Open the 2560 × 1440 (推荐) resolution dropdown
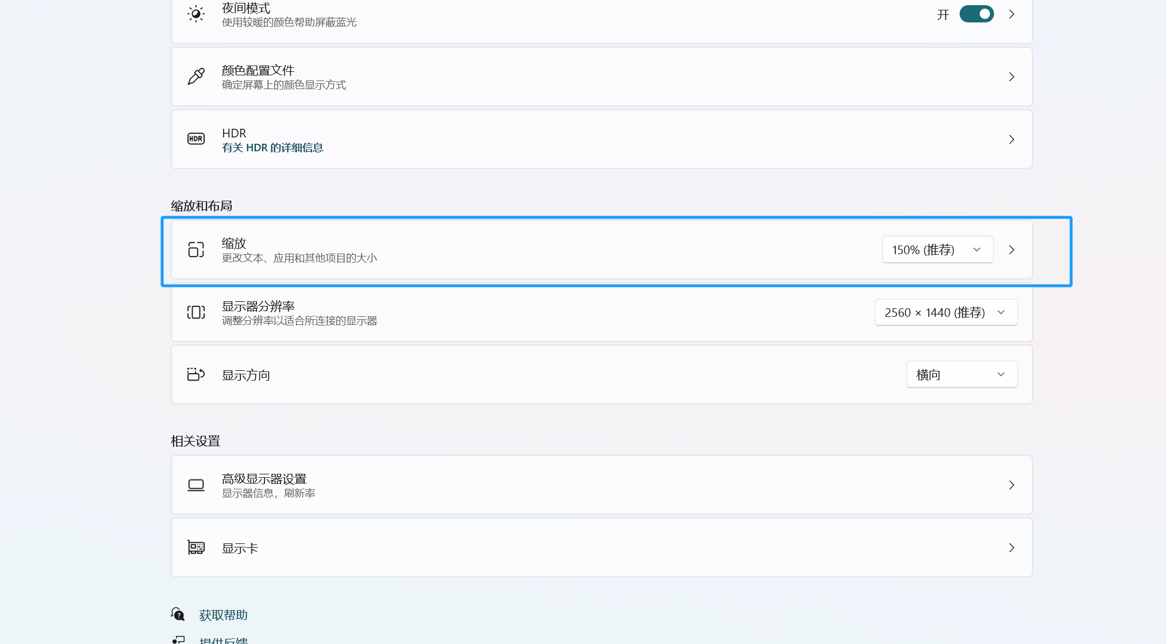Screen dimensions: 1166x644 coord(946,312)
